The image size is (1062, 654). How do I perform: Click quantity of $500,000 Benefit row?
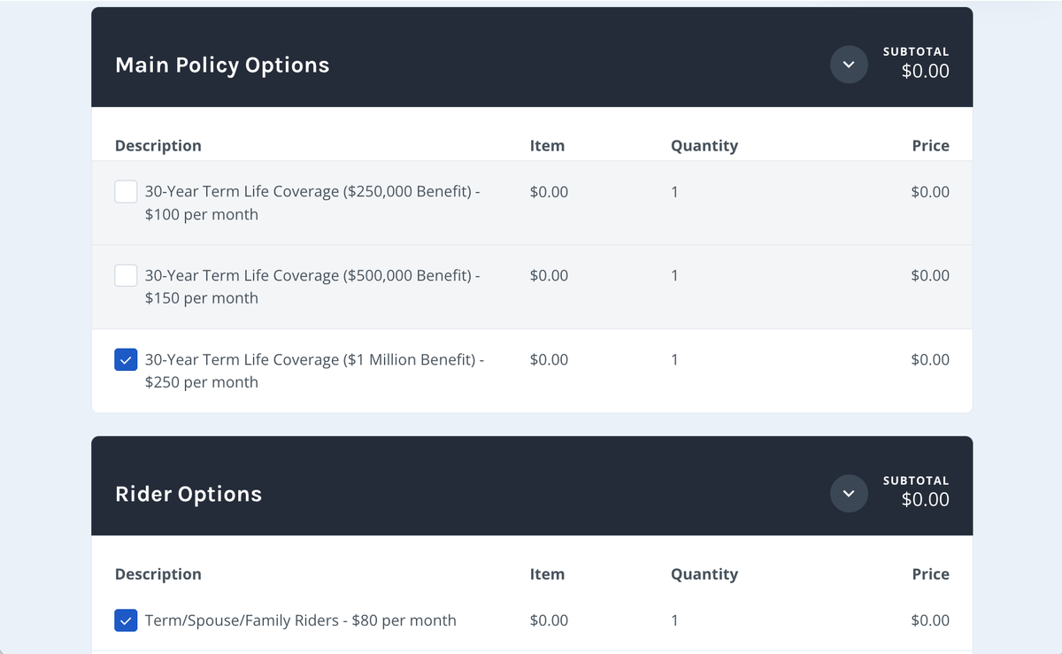pyautogui.click(x=674, y=275)
